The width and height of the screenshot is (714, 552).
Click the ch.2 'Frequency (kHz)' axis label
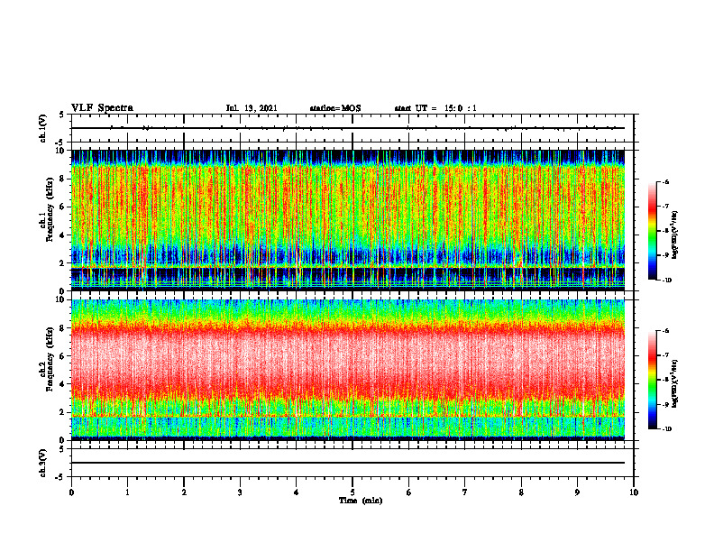[50, 358]
